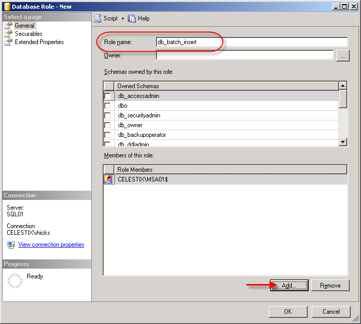Image resolution: width=361 pixels, height=324 pixels.
Task: Tick the db_owner schema checkbox
Action: (108, 125)
